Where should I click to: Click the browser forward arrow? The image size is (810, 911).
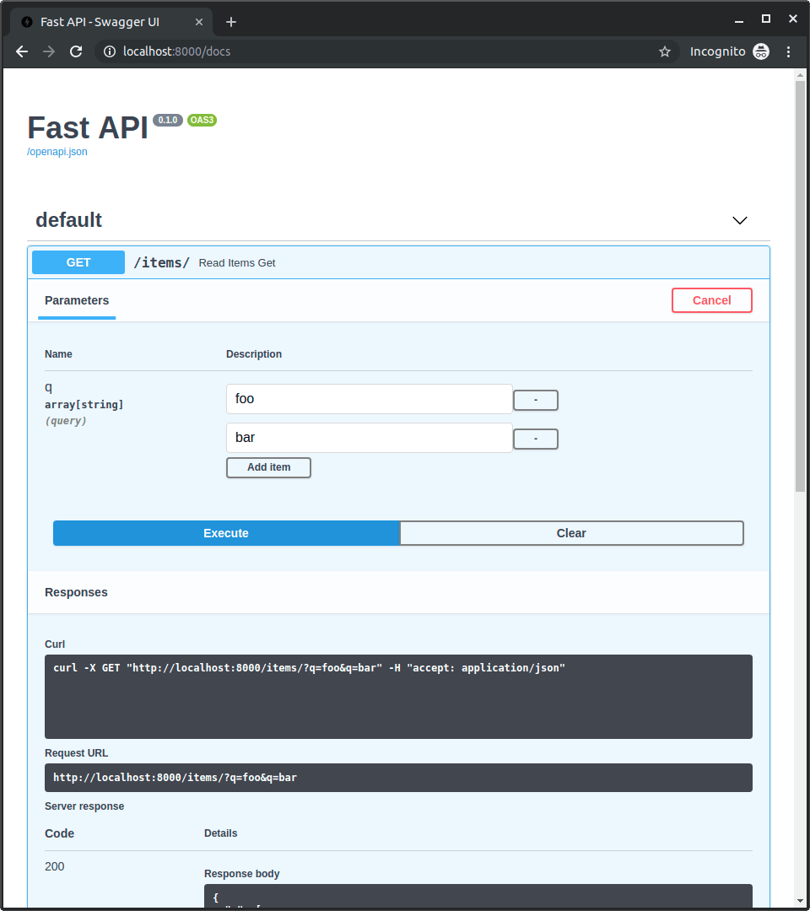tap(49, 51)
